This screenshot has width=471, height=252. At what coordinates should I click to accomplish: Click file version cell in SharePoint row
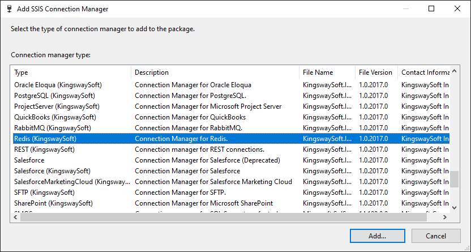374,203
